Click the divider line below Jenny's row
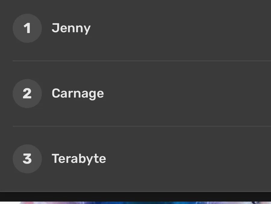The image size is (271, 204). [142, 61]
